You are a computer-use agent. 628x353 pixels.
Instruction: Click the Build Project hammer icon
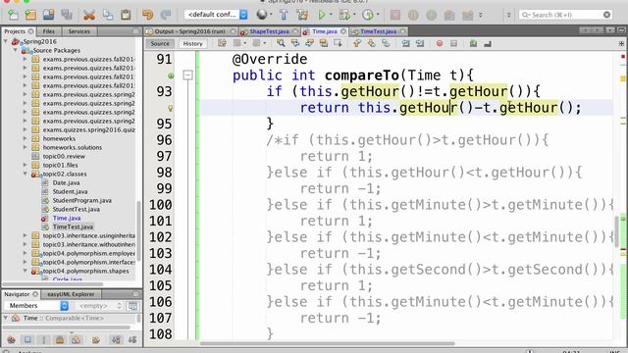(284, 16)
